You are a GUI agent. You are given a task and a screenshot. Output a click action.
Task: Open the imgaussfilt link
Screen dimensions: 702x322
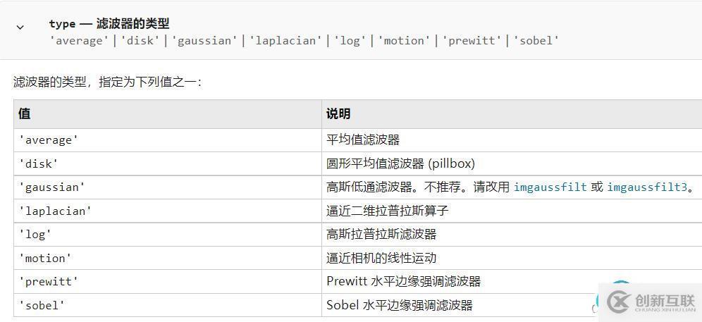click(550, 187)
